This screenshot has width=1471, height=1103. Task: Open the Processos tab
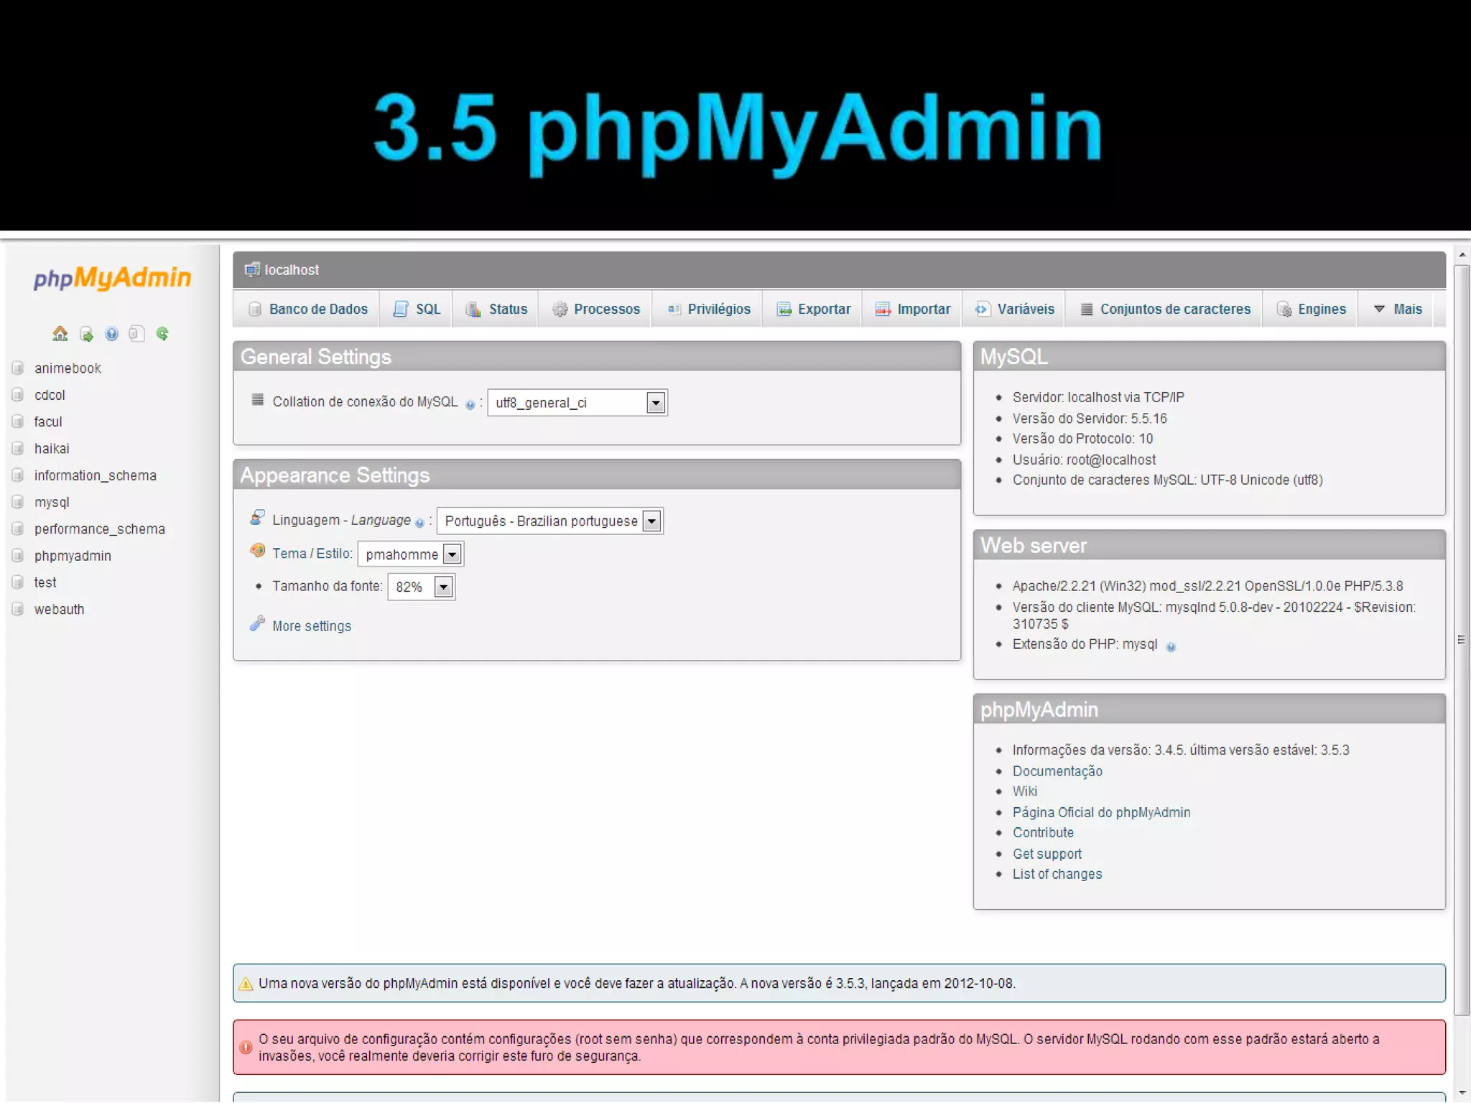pos(595,309)
